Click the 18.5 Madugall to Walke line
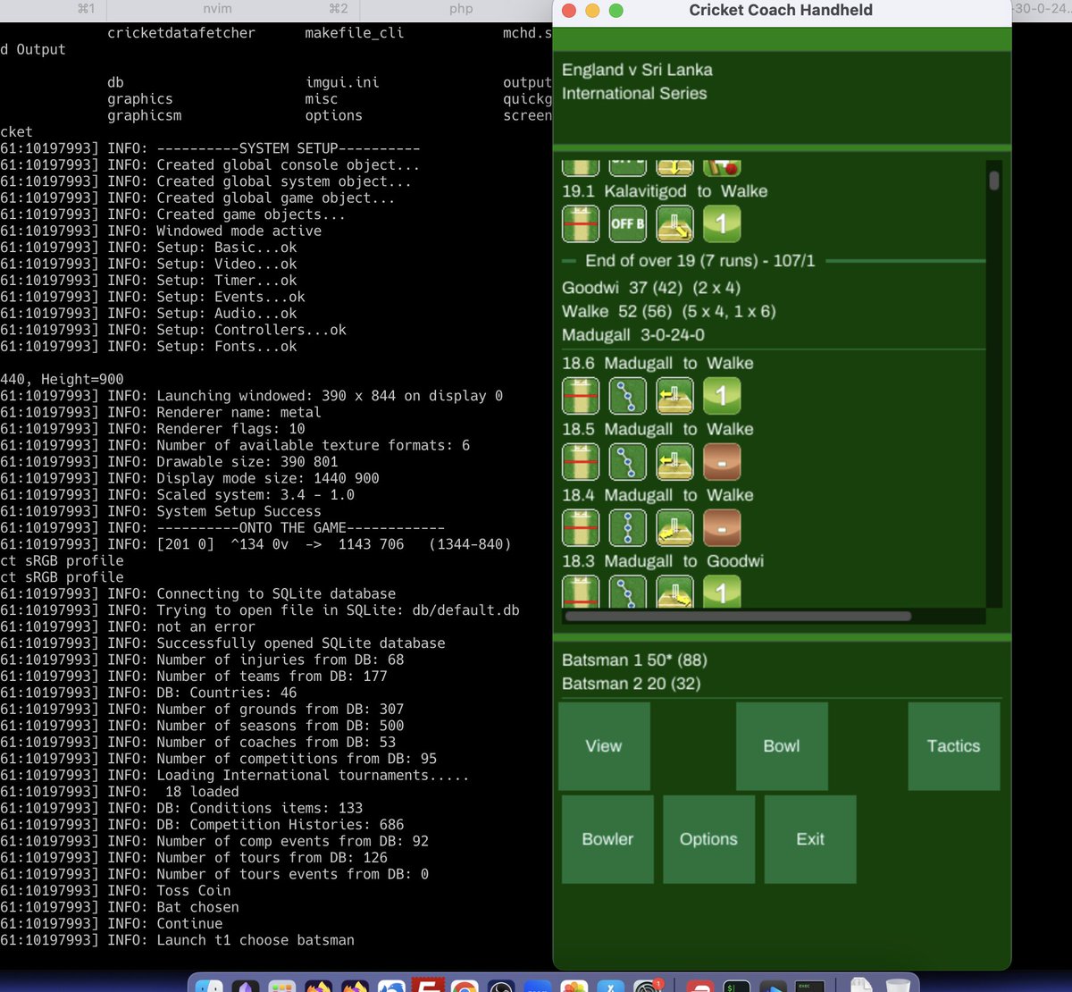 point(657,430)
